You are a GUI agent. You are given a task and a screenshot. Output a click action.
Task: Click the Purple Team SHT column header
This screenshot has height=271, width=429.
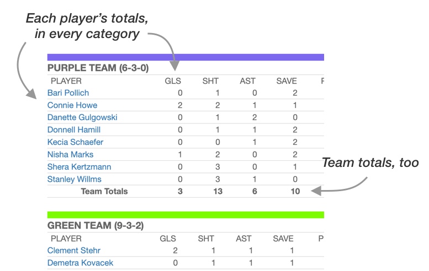click(210, 81)
